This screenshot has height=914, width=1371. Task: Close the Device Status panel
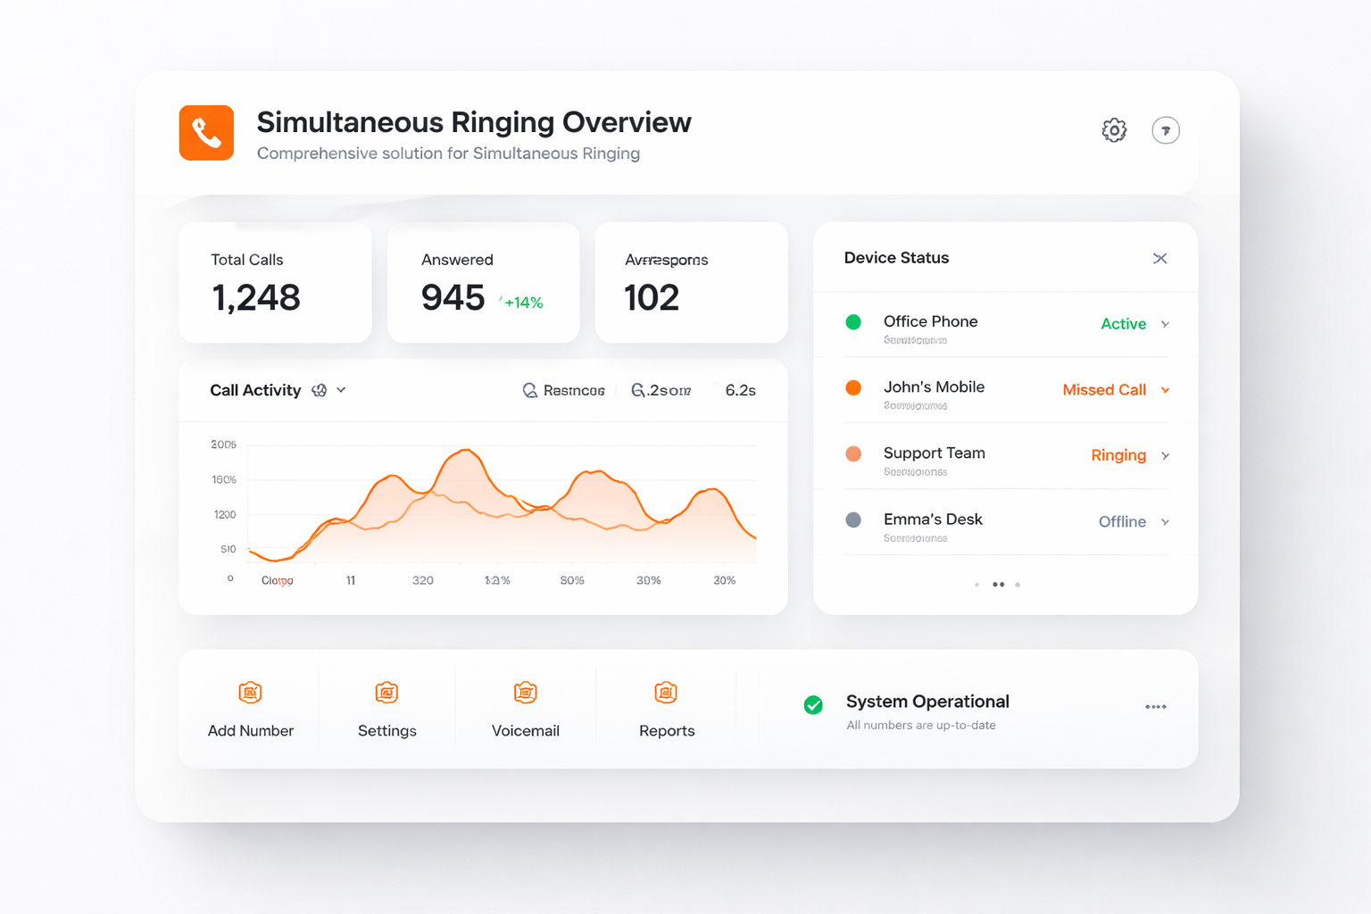coord(1159,259)
